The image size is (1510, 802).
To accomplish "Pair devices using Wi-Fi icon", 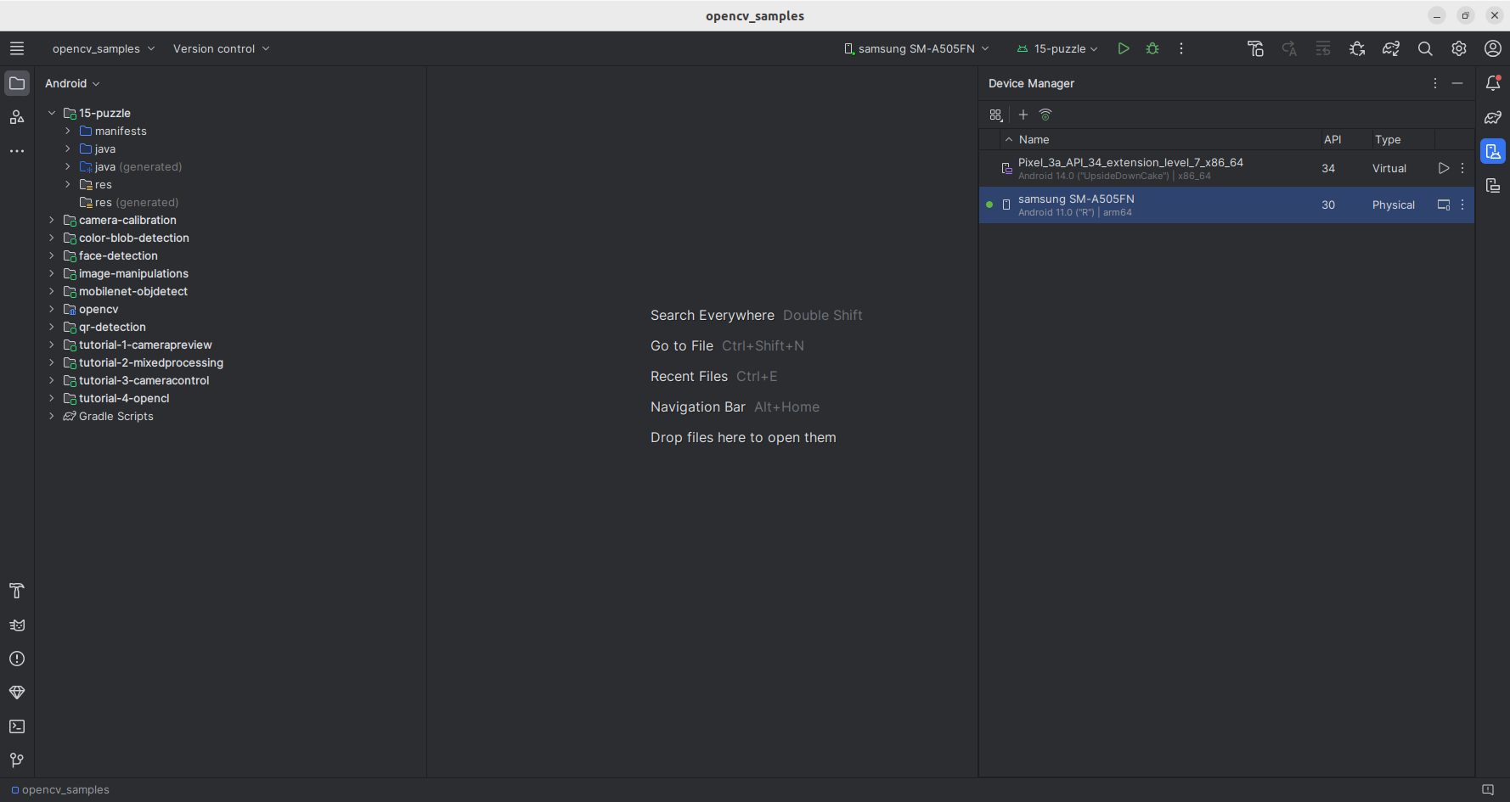I will [1045, 115].
